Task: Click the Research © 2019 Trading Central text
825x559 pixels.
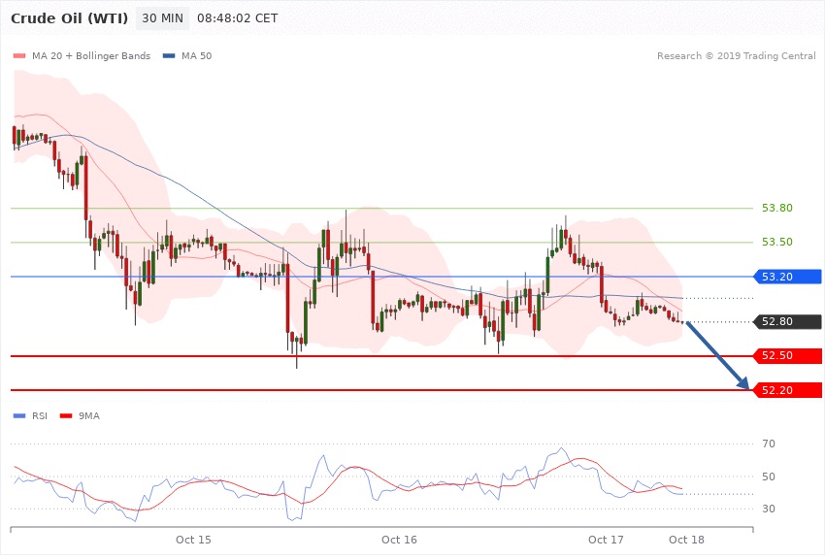Action: tap(736, 56)
